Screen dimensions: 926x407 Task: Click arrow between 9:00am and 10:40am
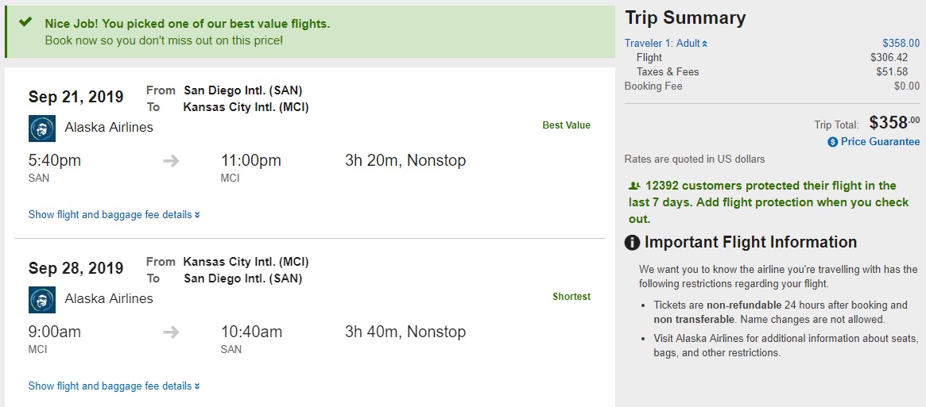tap(171, 332)
